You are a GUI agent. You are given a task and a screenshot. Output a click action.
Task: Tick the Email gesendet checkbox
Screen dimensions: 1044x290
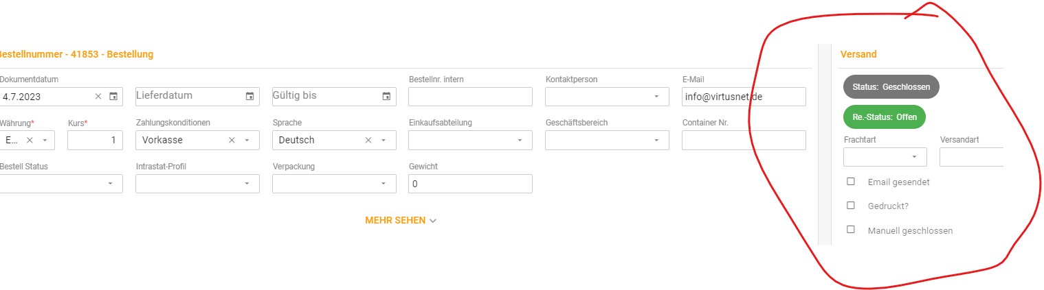click(x=851, y=182)
